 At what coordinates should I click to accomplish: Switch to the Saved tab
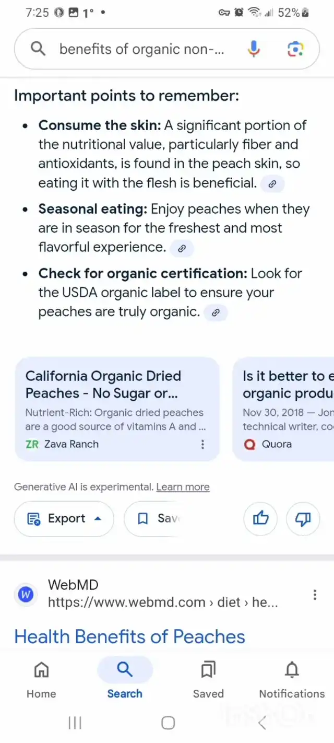coord(208,679)
